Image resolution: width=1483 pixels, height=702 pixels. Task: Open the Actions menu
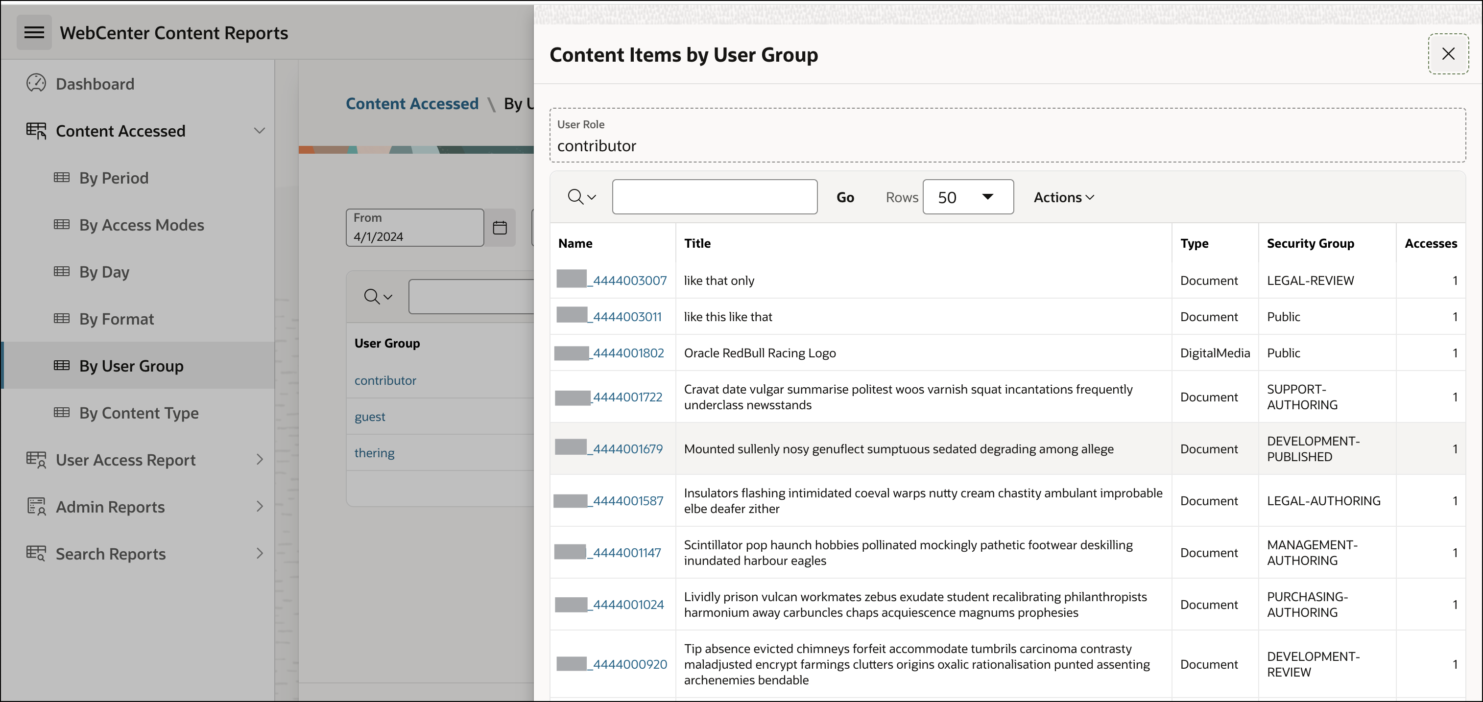click(1063, 197)
